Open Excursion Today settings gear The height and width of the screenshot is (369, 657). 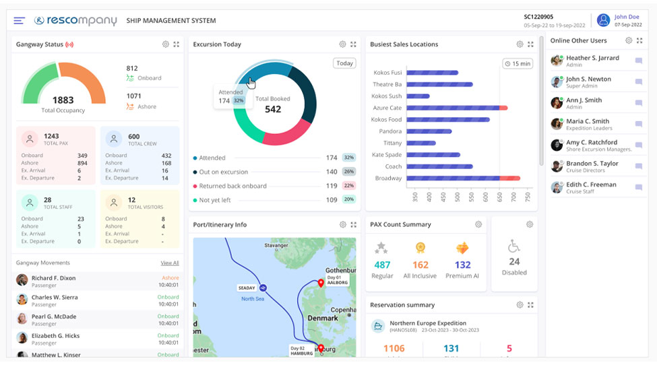tap(342, 44)
